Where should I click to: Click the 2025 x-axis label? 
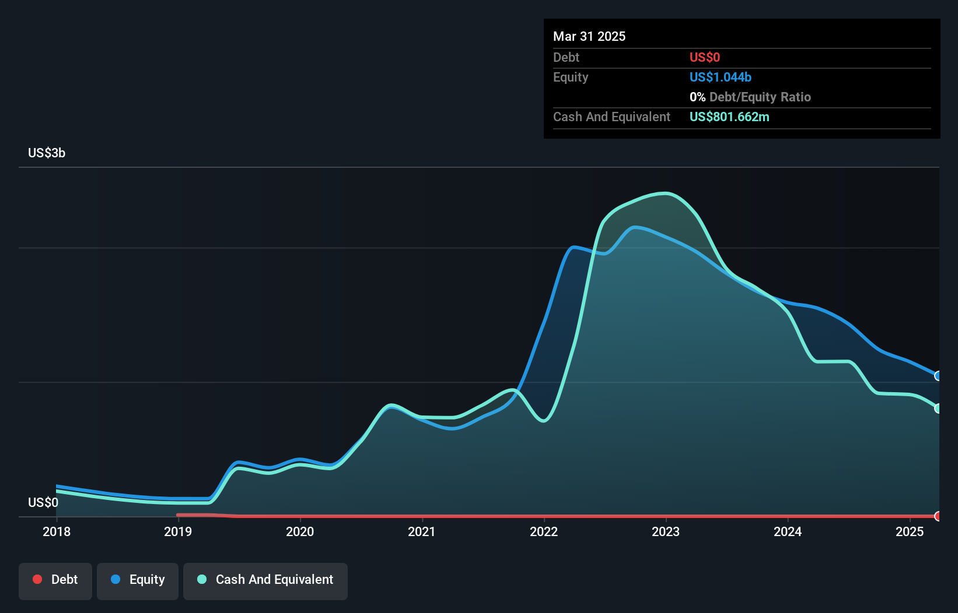910,531
